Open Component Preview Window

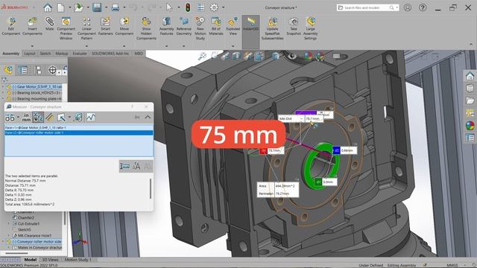click(66, 28)
